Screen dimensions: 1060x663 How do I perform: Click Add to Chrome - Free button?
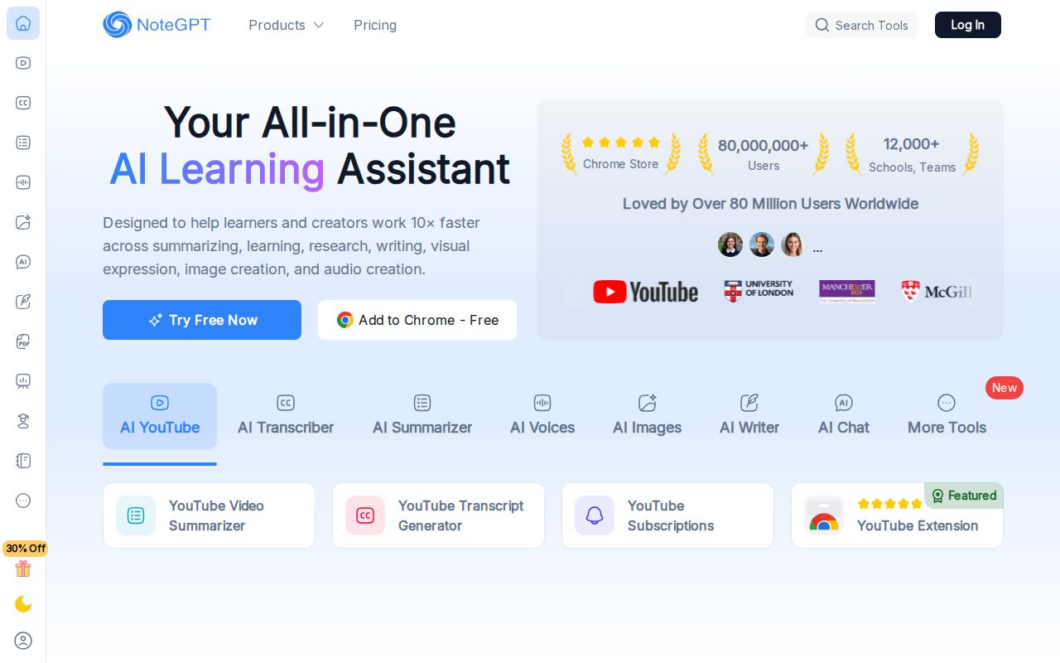coord(417,320)
